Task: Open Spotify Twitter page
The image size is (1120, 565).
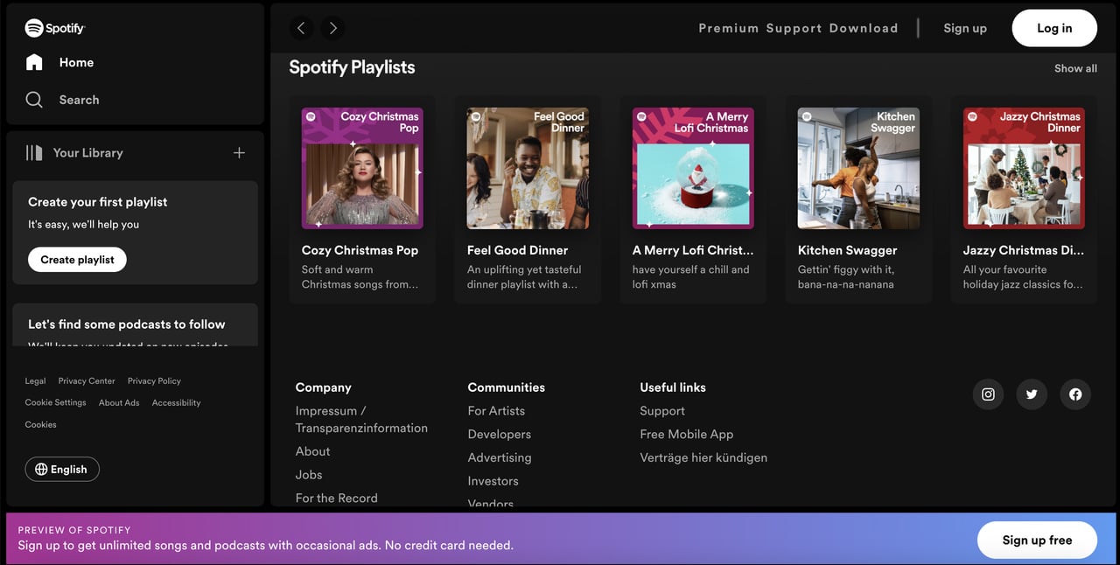Action: 1032,394
